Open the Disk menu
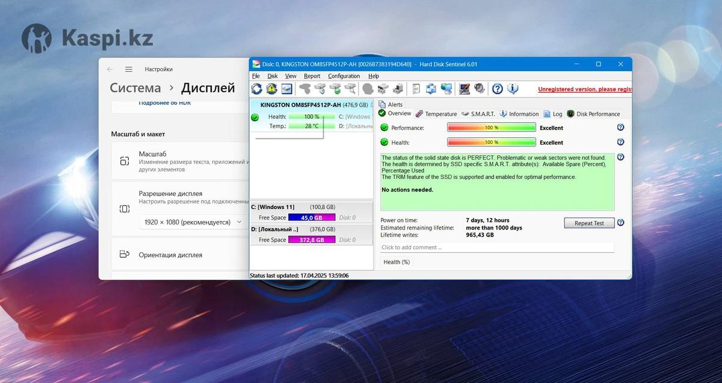 273,76
